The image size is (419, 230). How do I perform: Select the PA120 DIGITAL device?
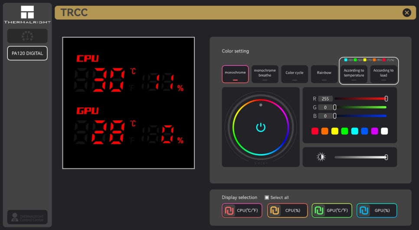27,53
